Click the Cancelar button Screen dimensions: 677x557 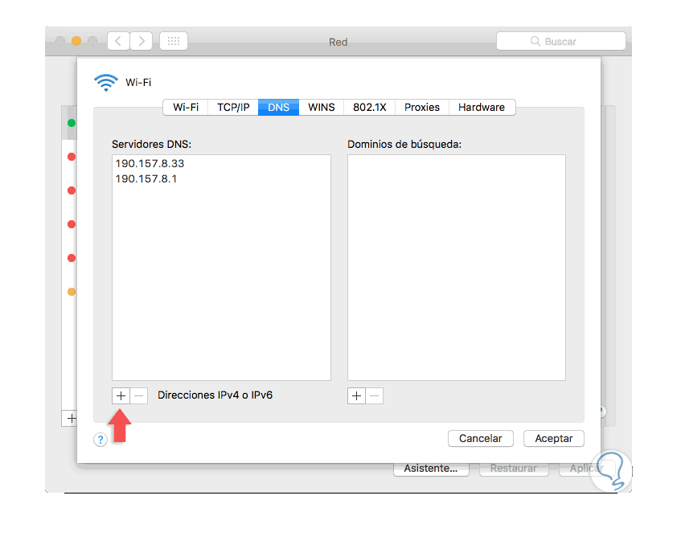tap(481, 438)
